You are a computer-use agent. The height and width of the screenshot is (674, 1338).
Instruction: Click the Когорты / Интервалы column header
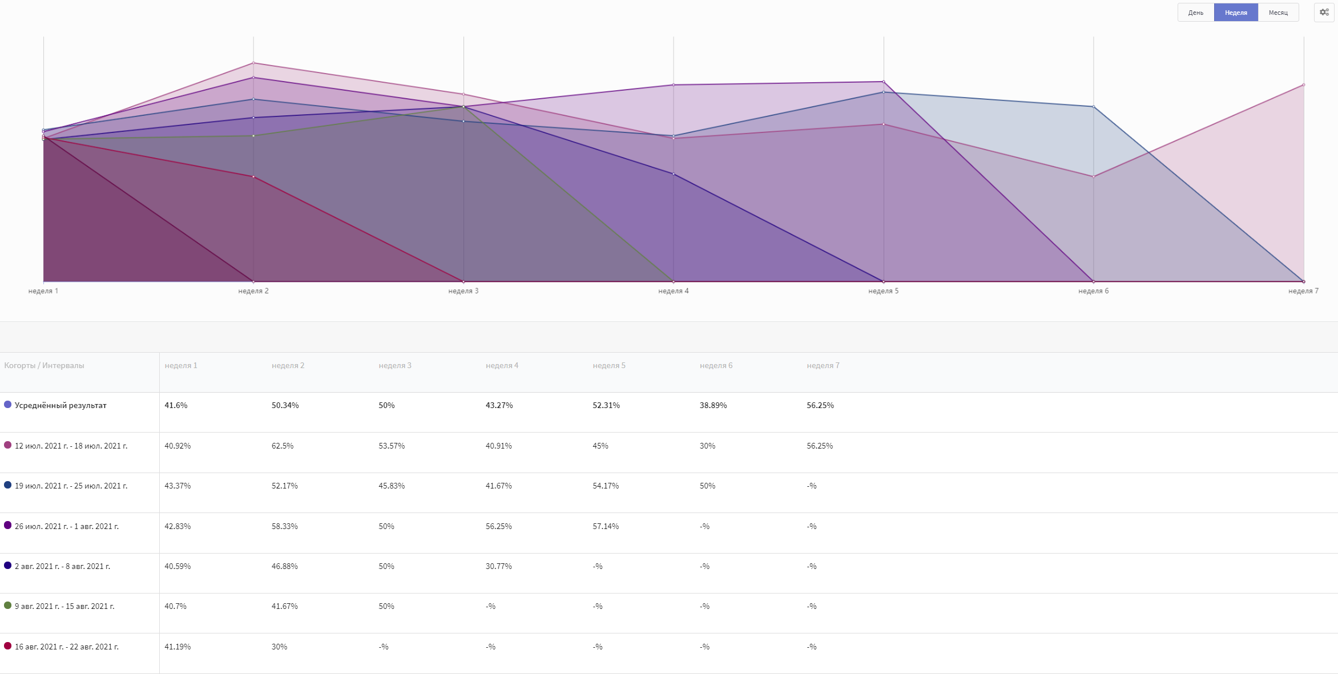tap(44, 365)
